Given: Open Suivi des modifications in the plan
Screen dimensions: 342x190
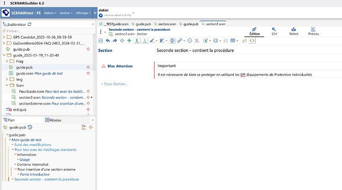Looking at the screenshot, I should (x=33, y=145).
